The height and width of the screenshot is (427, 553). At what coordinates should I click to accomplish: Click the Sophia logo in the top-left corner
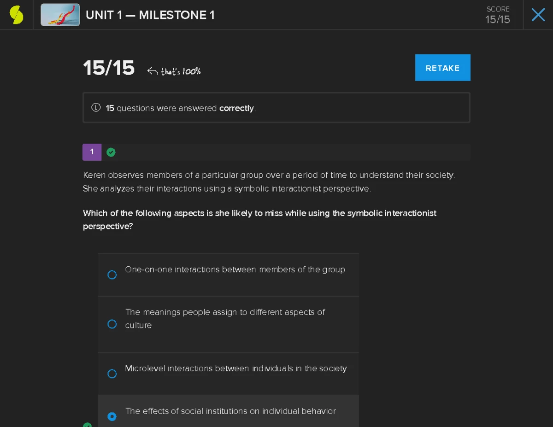17,14
